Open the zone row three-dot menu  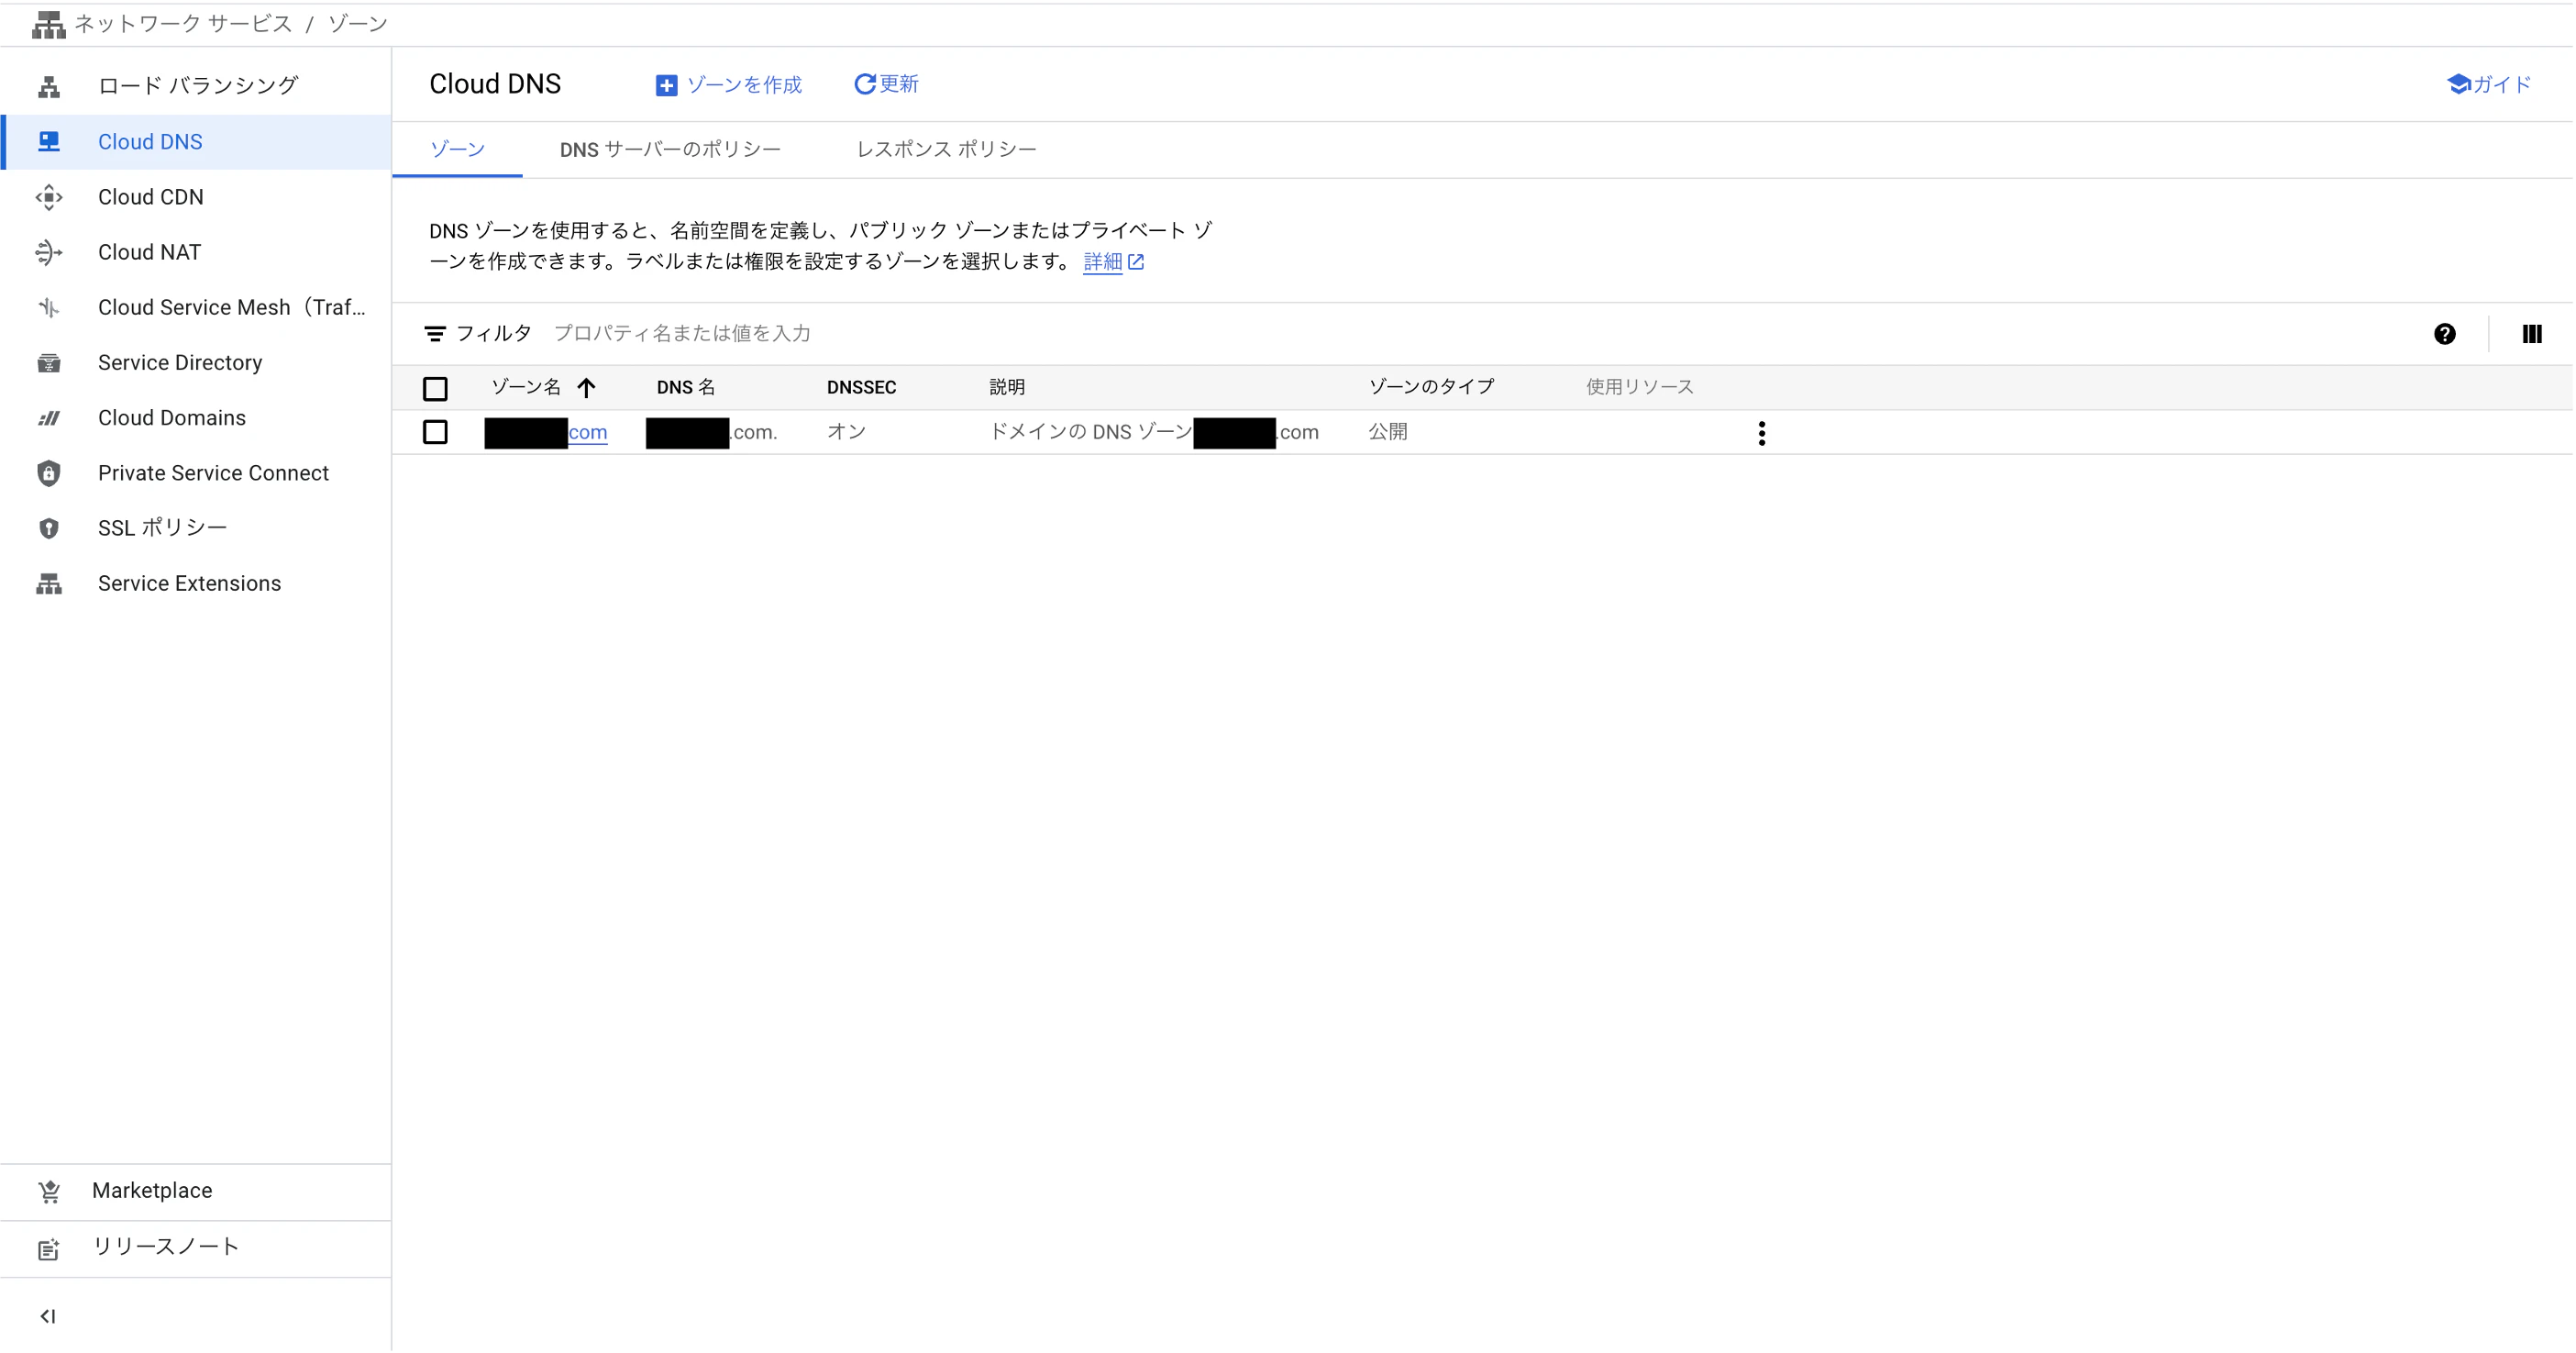pyautogui.click(x=1761, y=433)
